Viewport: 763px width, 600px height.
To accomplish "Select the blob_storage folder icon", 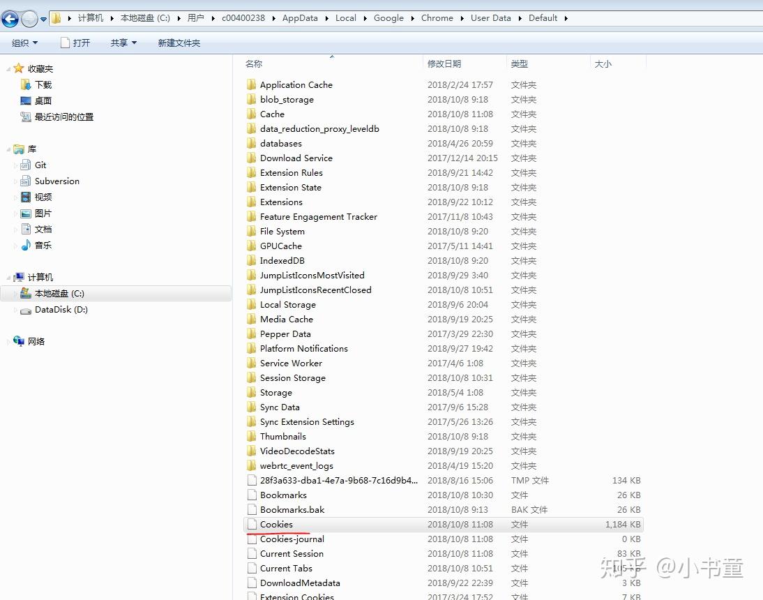I will (251, 99).
